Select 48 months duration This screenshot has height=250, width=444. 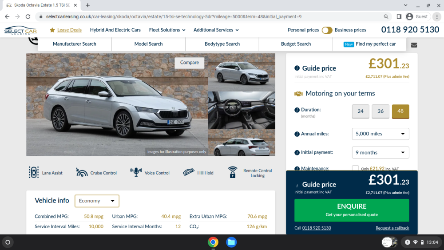400,111
